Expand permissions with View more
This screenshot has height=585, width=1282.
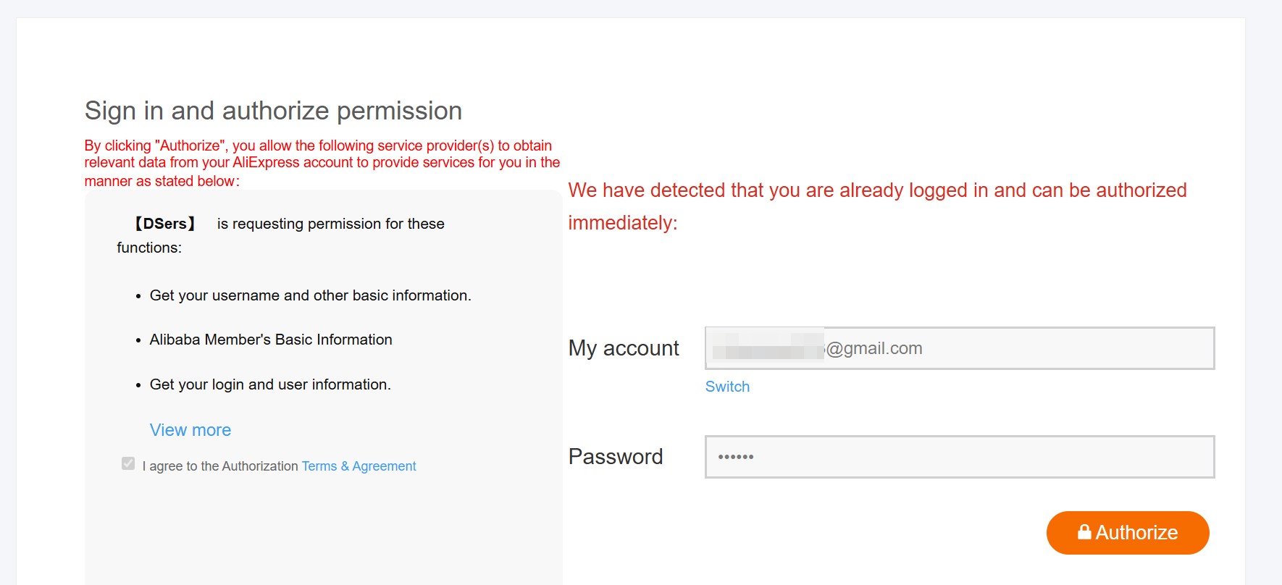coord(190,430)
